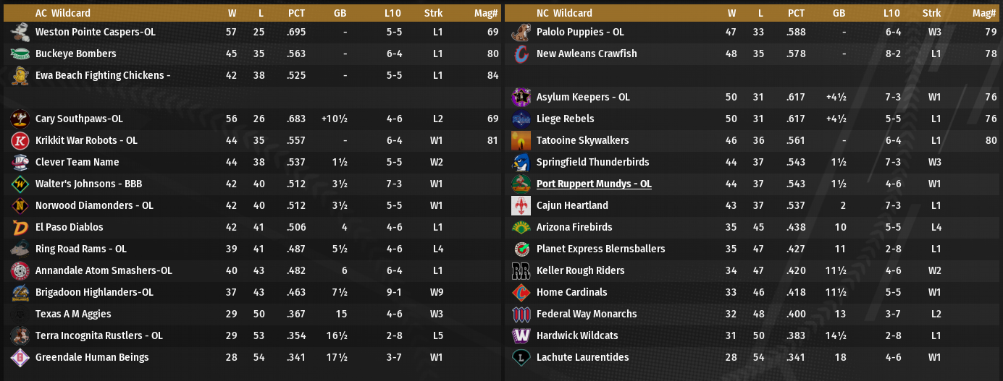Sort NC Wildcard table by W column

point(732,13)
